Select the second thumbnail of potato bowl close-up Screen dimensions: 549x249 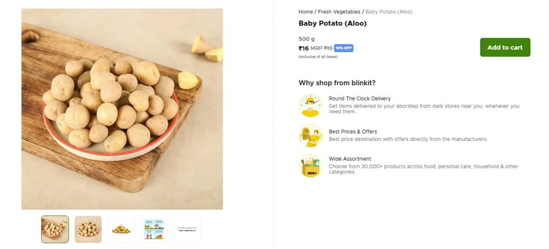coord(88,229)
